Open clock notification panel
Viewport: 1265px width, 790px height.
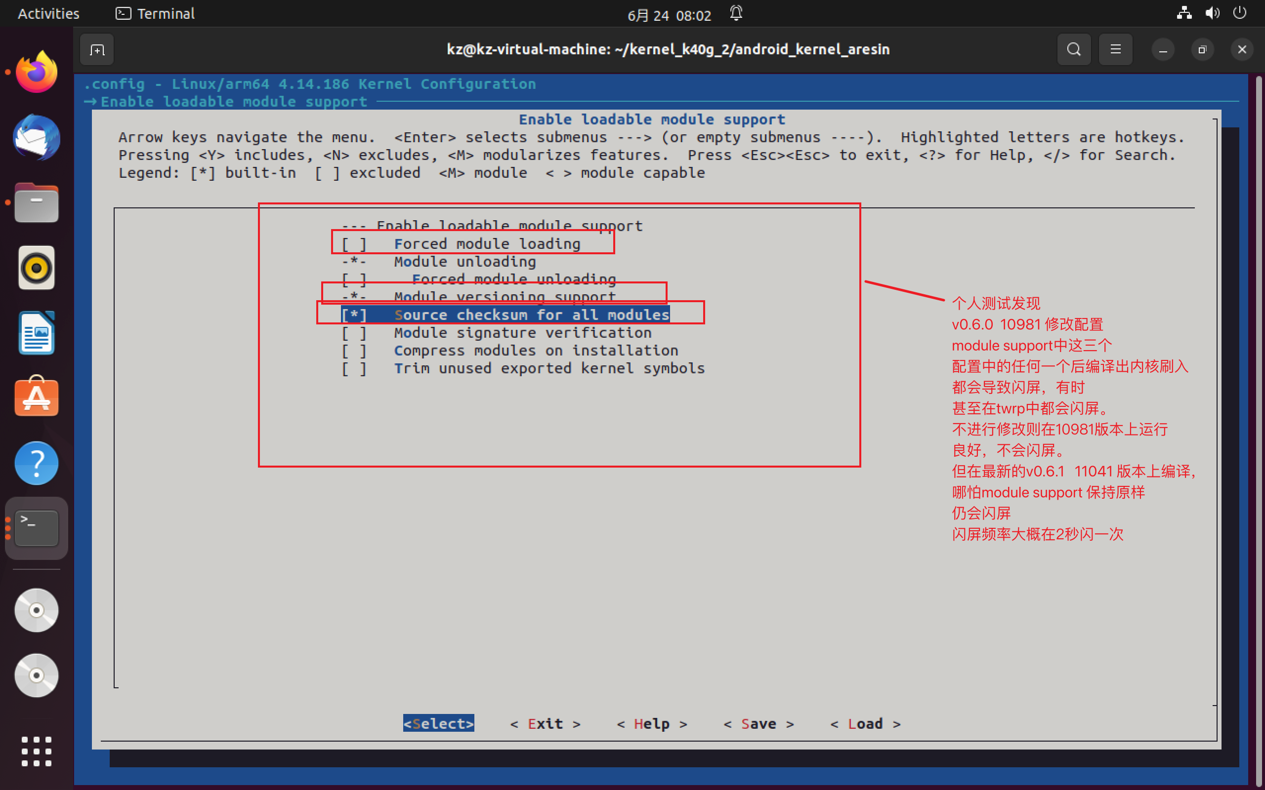coord(669,15)
